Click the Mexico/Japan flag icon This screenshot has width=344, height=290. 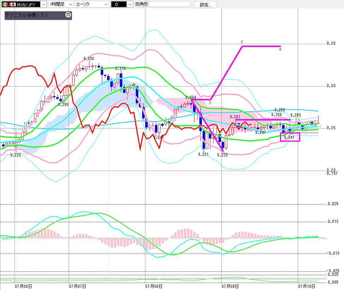(x=9, y=4)
